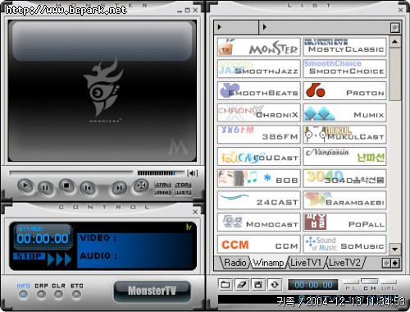Mute sound via speaker icon
Image resolution: width=410 pixels, height=312 pixels.
(193, 173)
